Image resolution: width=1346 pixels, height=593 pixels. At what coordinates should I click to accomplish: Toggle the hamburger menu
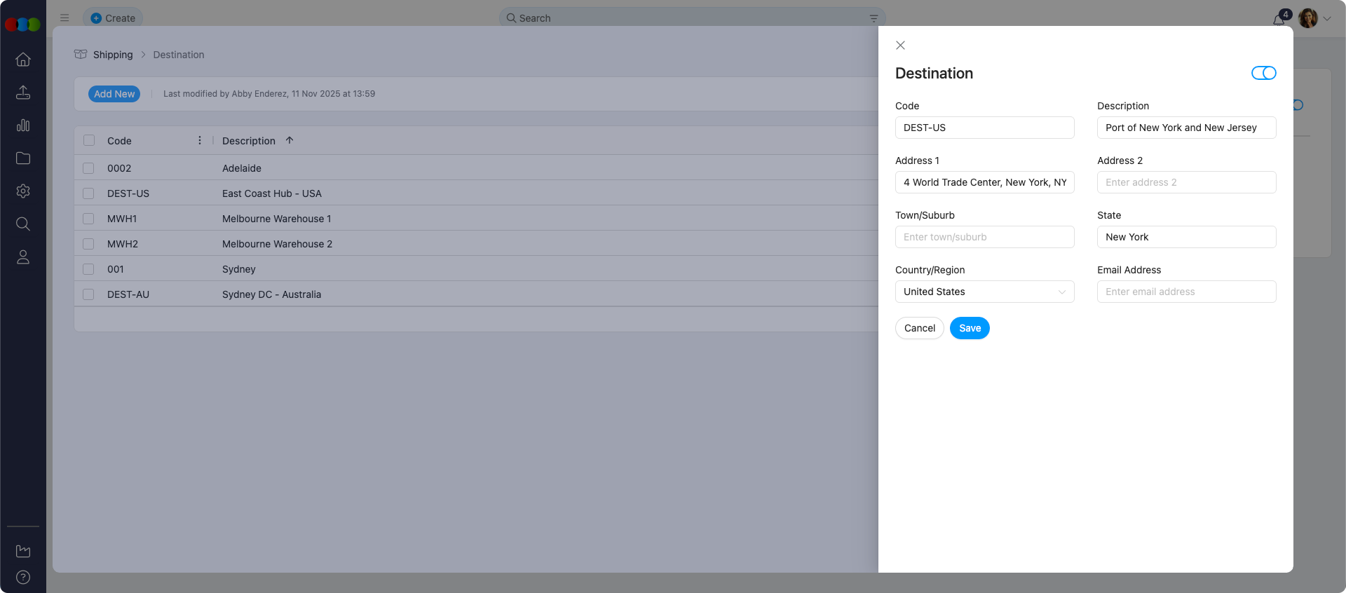click(64, 18)
